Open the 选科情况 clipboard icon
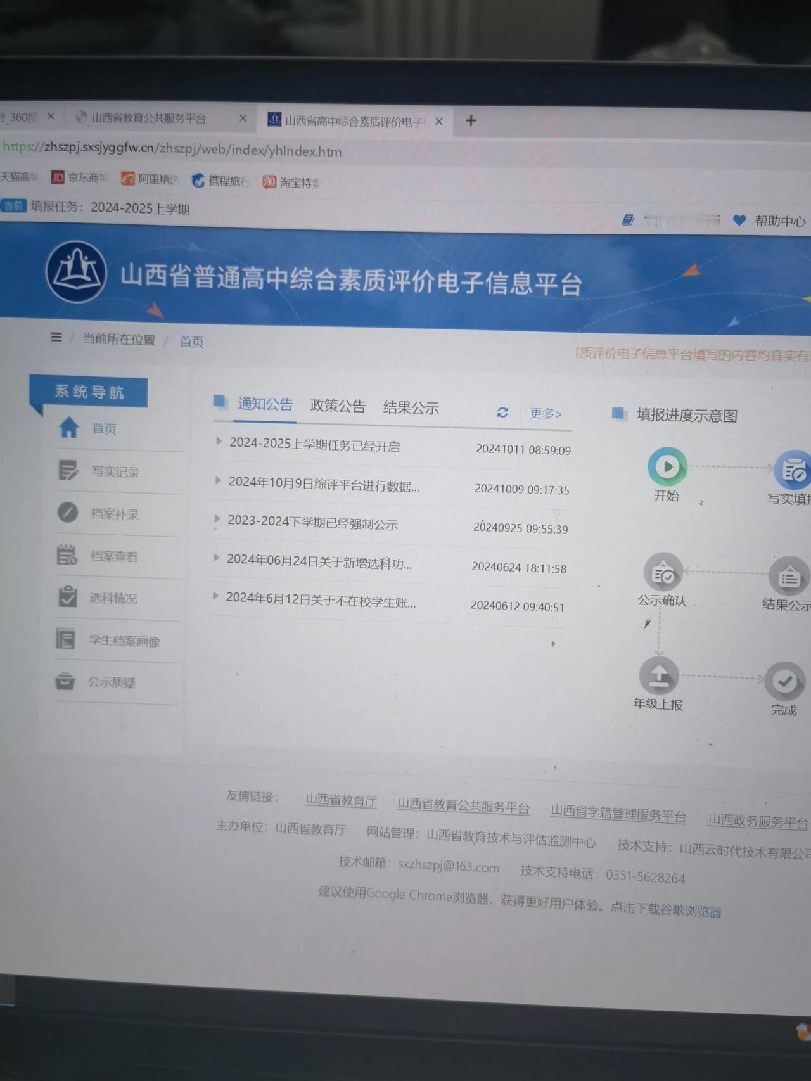This screenshot has width=811, height=1081. pyautogui.click(x=67, y=596)
